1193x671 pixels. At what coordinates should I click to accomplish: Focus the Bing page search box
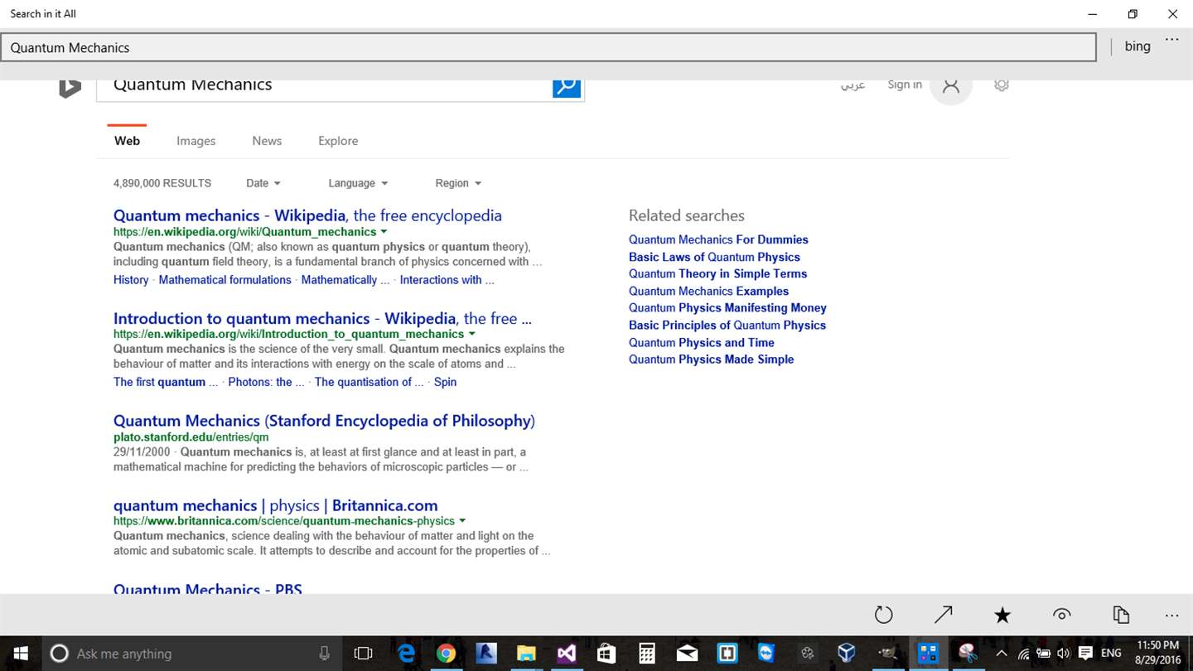point(325,88)
